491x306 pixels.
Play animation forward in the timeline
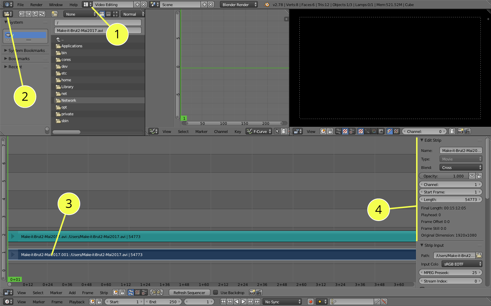pos(243,302)
